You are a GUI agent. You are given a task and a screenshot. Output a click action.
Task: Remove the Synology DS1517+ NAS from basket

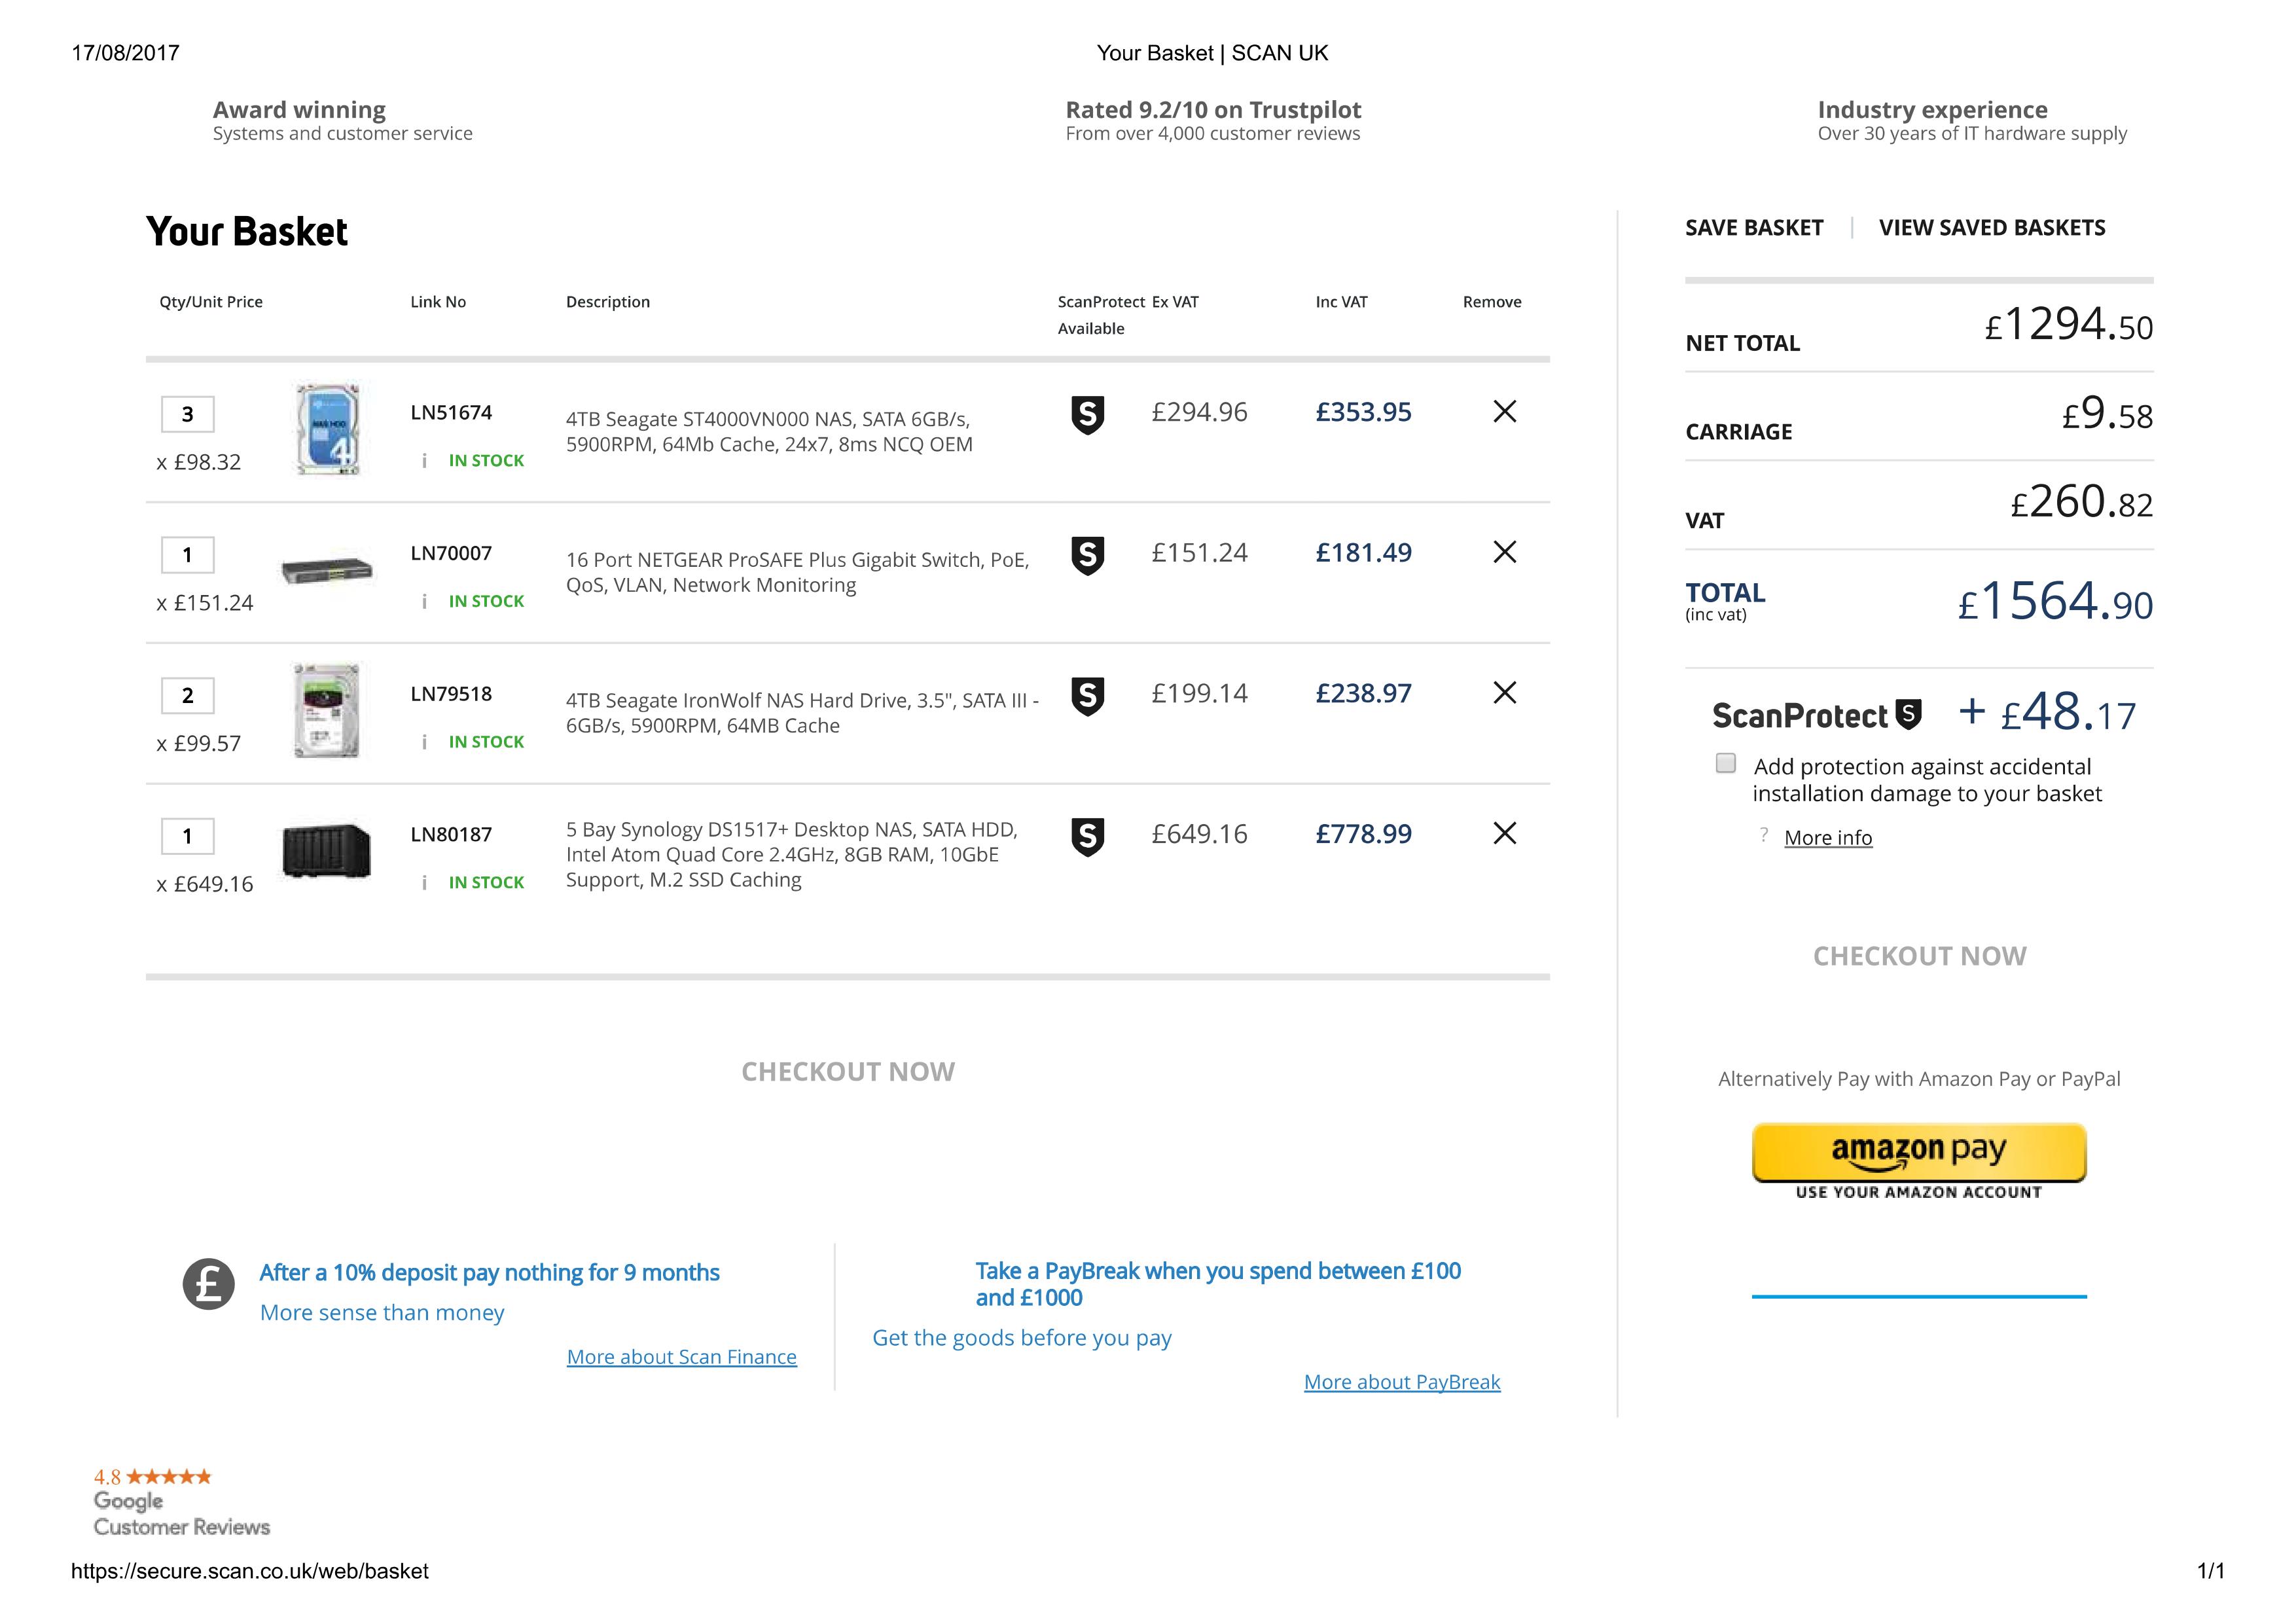pyautogui.click(x=1504, y=833)
